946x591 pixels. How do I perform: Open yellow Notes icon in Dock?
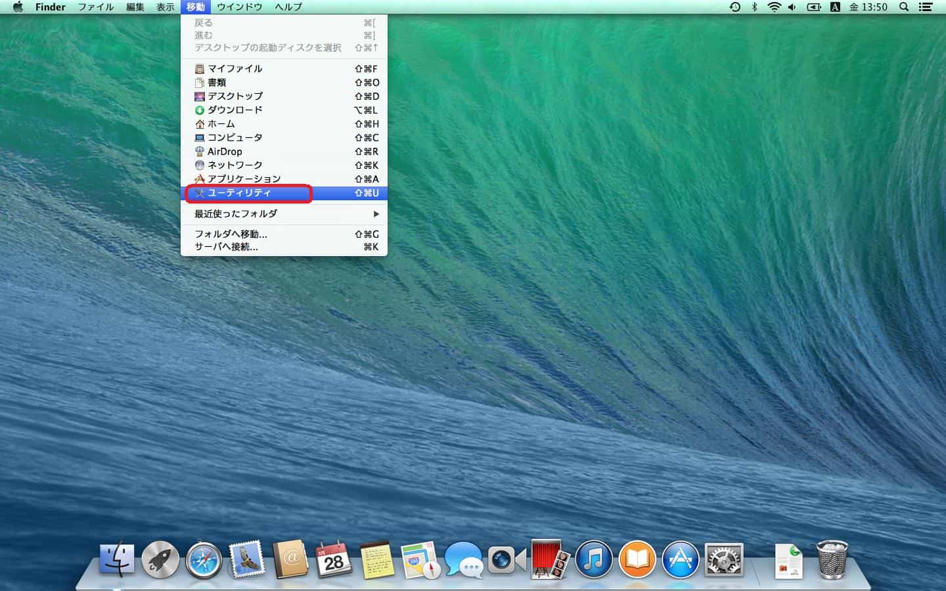coord(377,560)
